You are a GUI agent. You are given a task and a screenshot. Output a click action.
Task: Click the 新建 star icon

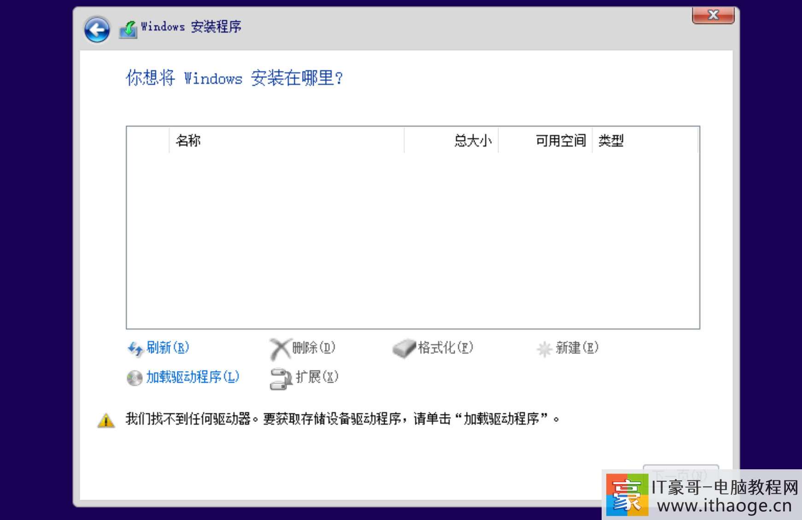click(x=544, y=349)
